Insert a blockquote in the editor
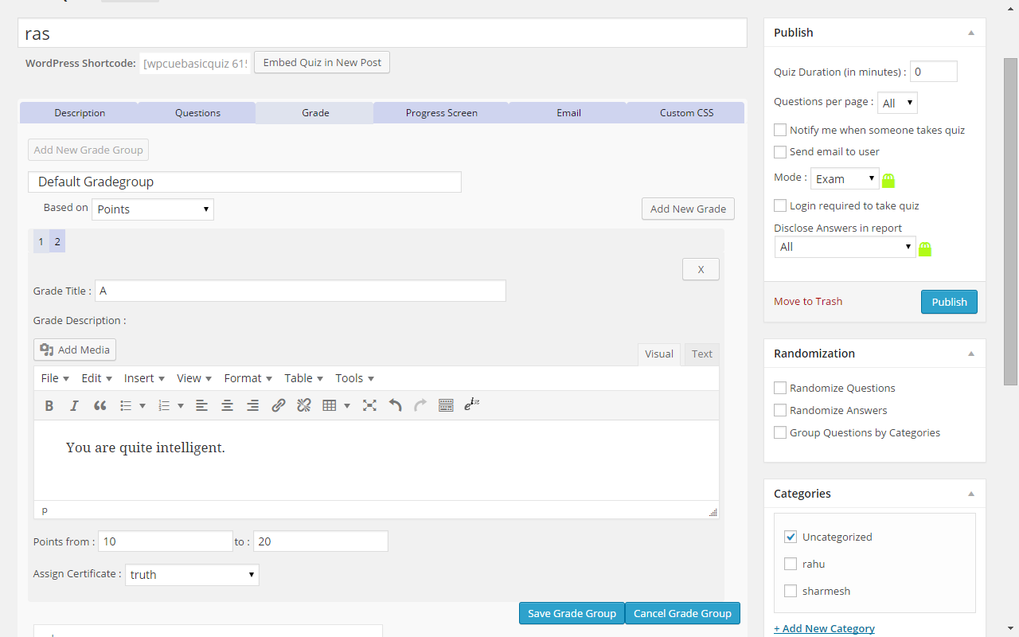This screenshot has height=637, width=1019. click(x=100, y=405)
